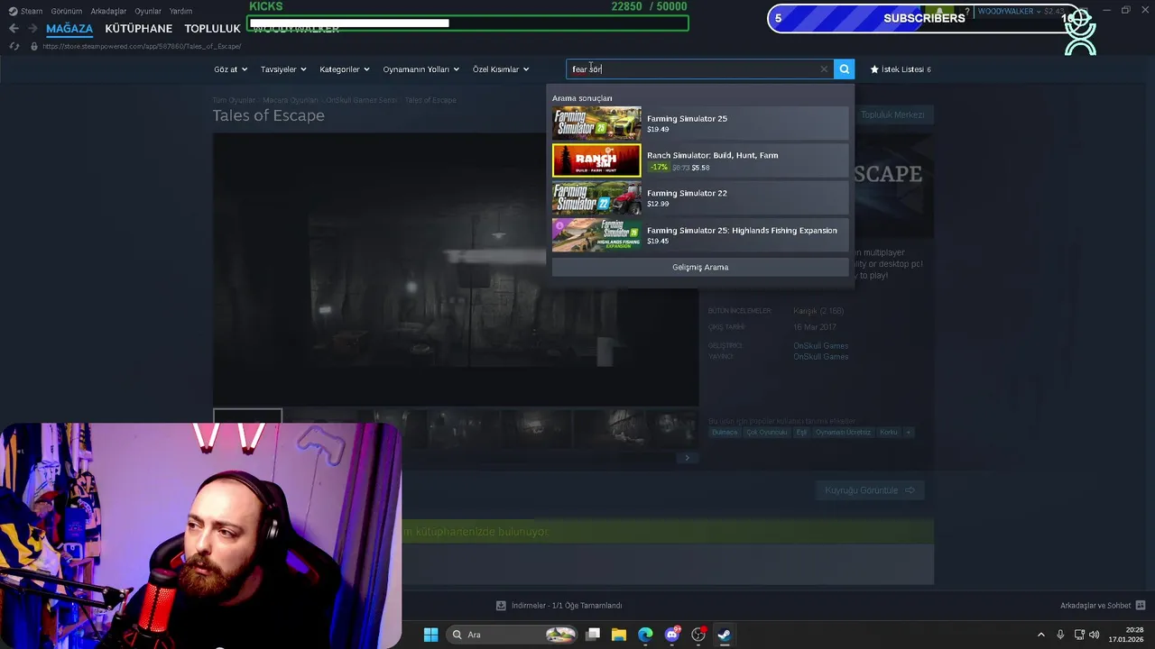Click the İndirmeler downloads status icon
Viewport: 1155px width, 649px height.
pyautogui.click(x=501, y=606)
